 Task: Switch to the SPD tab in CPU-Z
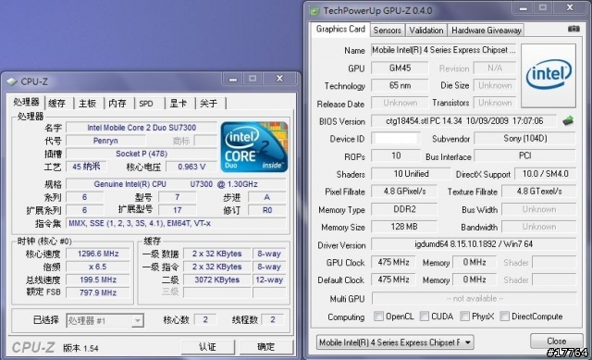click(x=146, y=103)
